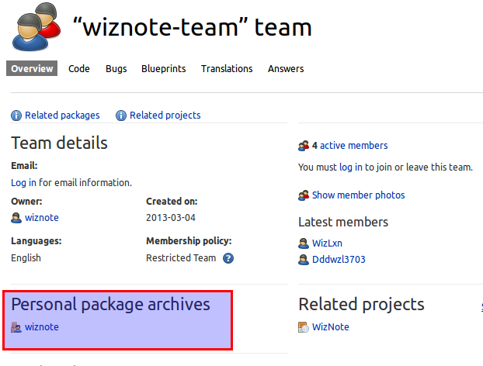Viewport: 483px width, 366px height.
Task: Click the Related projects info icon
Action: coord(121,116)
